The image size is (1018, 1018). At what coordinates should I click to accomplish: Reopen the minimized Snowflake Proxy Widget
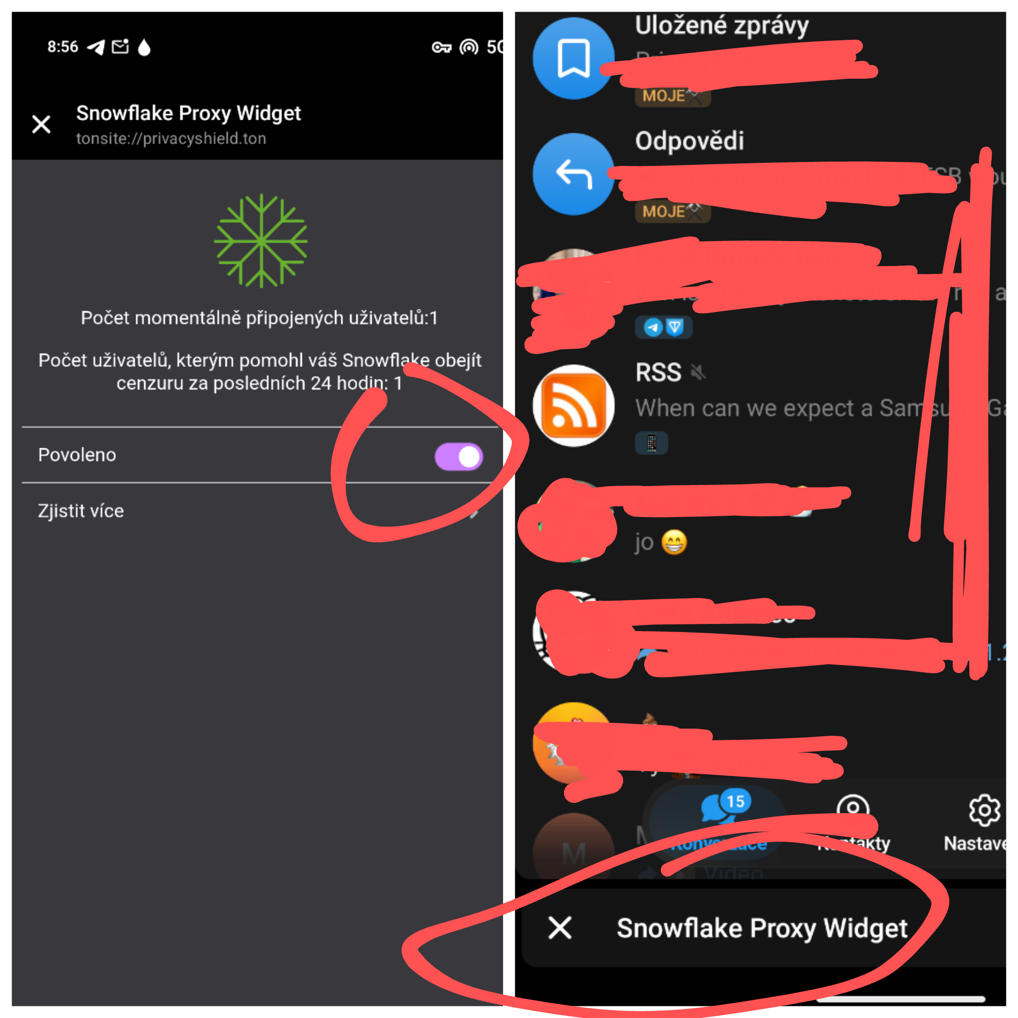[762, 928]
